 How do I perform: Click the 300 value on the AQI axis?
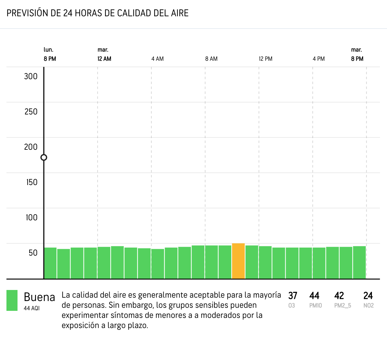[31, 76]
